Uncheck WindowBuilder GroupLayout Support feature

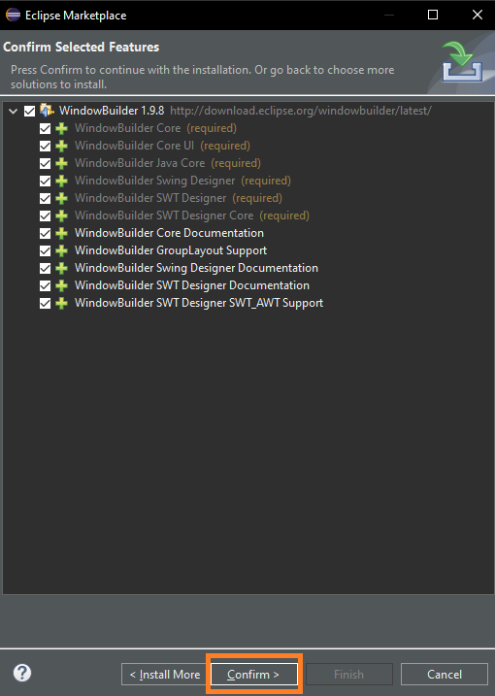point(45,250)
